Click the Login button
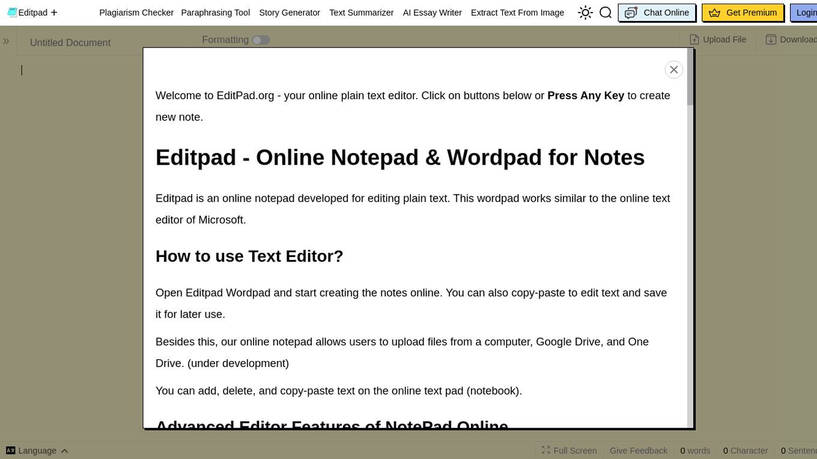 click(x=804, y=13)
